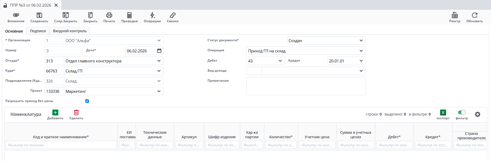This screenshot has width=491, height=161.
Task: Click the Печать print icon
Action: coord(109,15)
